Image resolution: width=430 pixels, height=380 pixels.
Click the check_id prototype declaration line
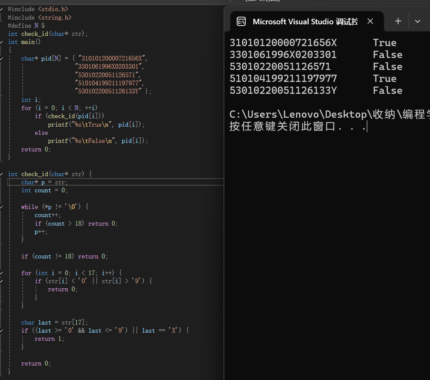[x=48, y=34]
